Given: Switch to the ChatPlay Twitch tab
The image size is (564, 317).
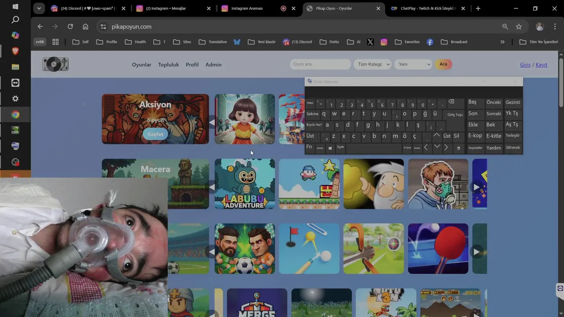Looking at the screenshot, I should 427,8.
